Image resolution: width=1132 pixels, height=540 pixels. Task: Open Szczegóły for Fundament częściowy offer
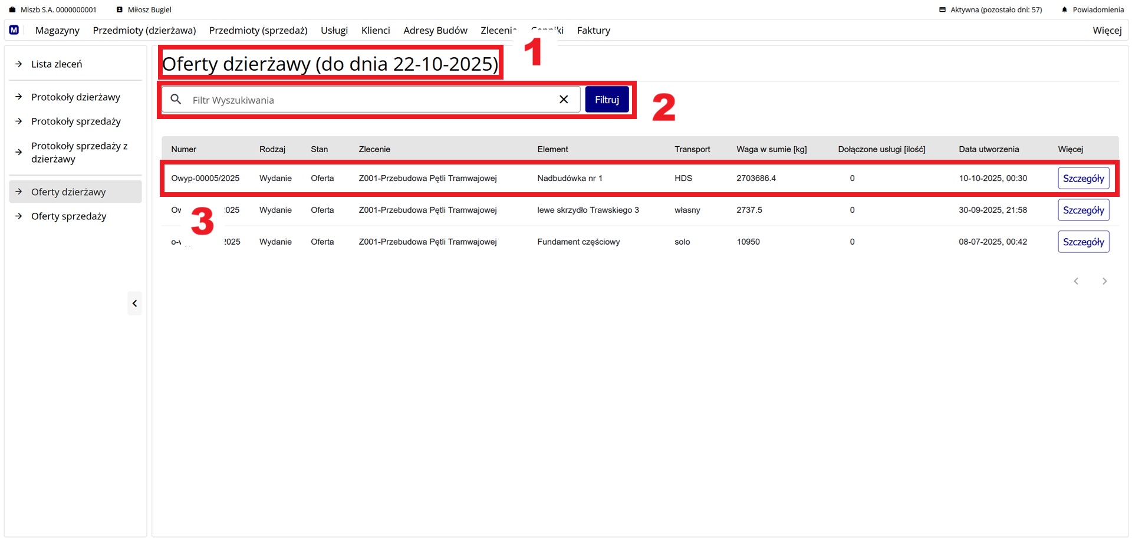pyautogui.click(x=1083, y=242)
